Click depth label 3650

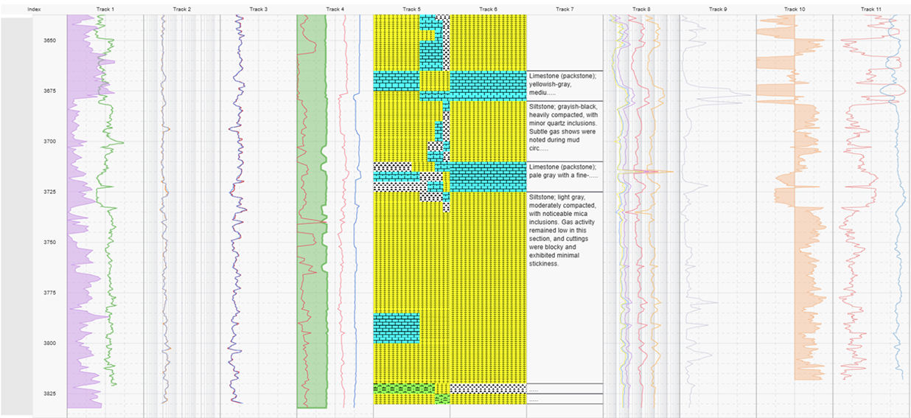coord(49,41)
